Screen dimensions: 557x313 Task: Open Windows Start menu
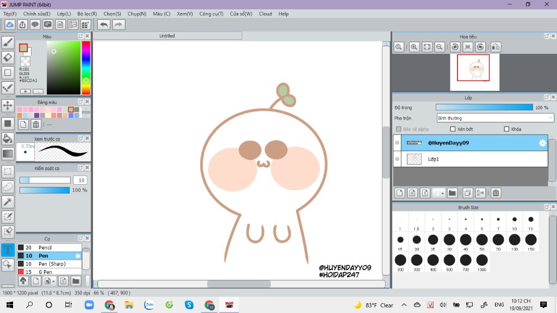click(10, 305)
